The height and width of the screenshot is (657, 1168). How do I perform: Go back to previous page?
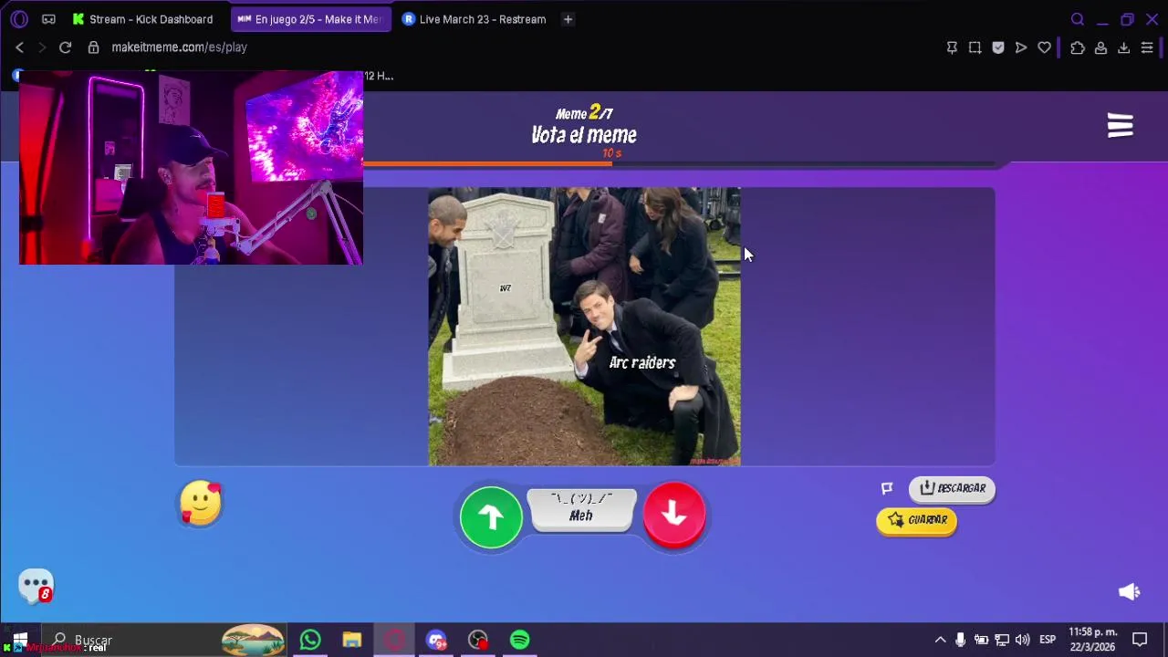19,47
